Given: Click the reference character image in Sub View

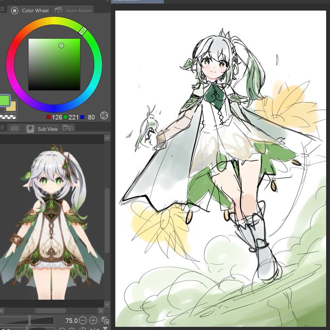Looking at the screenshot, I should [x=52, y=222].
